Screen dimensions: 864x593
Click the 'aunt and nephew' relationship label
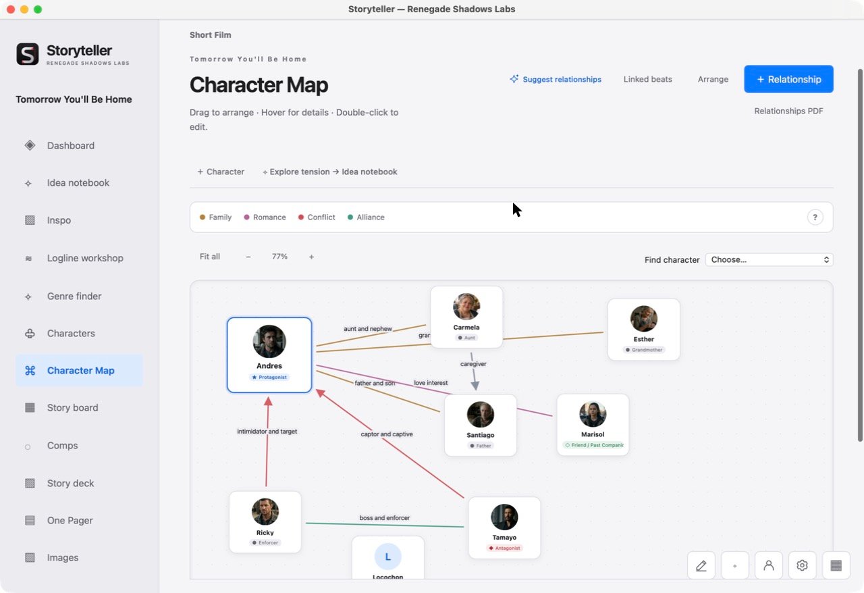point(368,329)
